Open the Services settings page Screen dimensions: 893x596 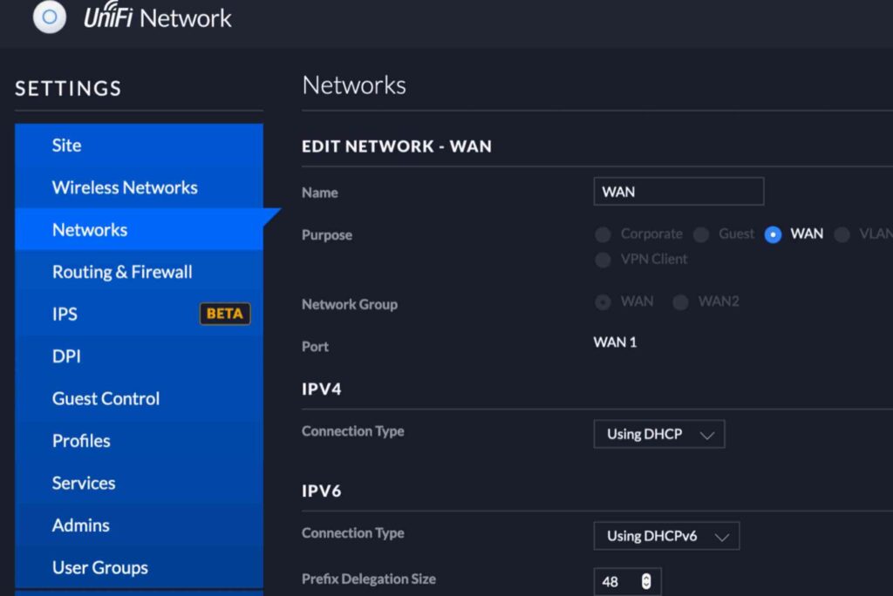click(x=139, y=483)
